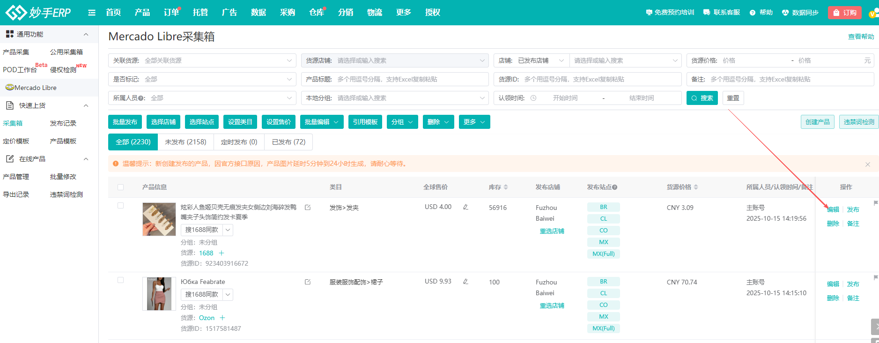Click flag icon on first product row
879x343 pixels.
coord(875,203)
